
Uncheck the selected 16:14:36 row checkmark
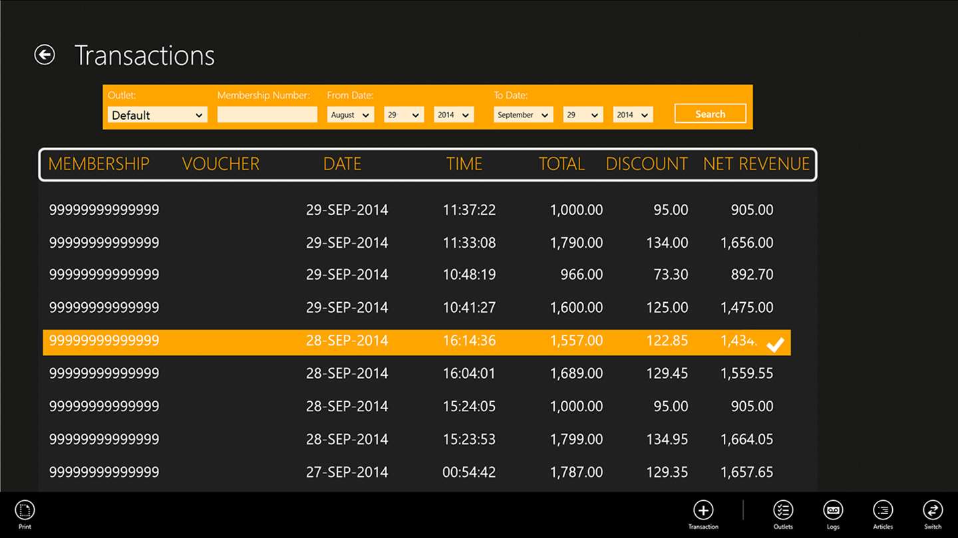click(775, 344)
